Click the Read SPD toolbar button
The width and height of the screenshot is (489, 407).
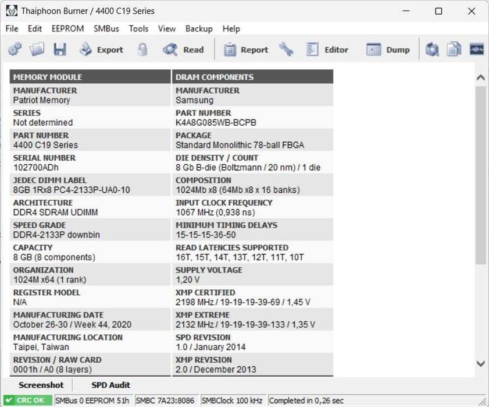point(183,49)
